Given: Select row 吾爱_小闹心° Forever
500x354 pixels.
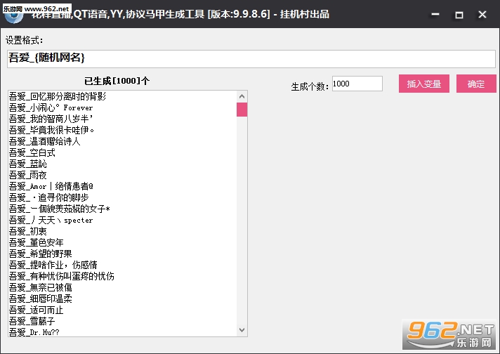Looking at the screenshot, I should (122, 107).
